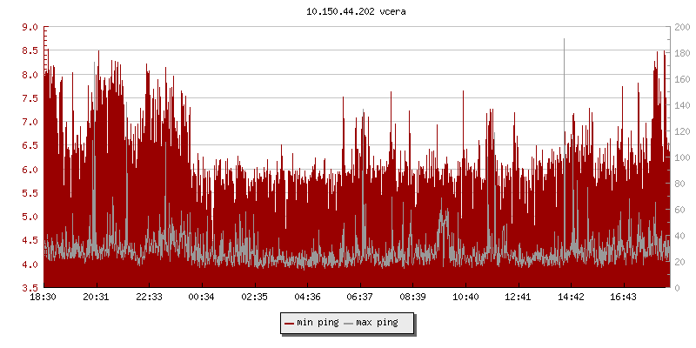Click the max ping legend label
This screenshot has width=696, height=348.
click(x=377, y=323)
